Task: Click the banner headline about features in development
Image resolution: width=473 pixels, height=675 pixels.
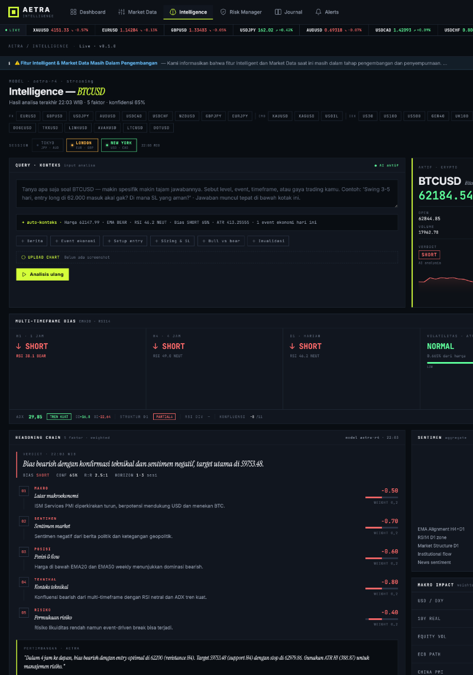Action: pos(89,63)
